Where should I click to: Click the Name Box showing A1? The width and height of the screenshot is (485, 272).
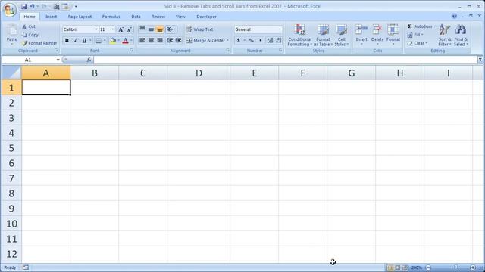[x=28, y=60]
